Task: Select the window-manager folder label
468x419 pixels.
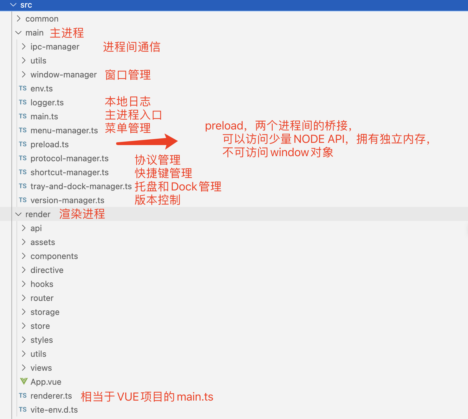Action: pyautogui.click(x=63, y=75)
